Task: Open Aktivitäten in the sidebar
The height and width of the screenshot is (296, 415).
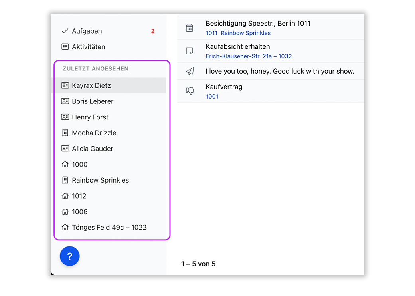Action: (x=89, y=47)
